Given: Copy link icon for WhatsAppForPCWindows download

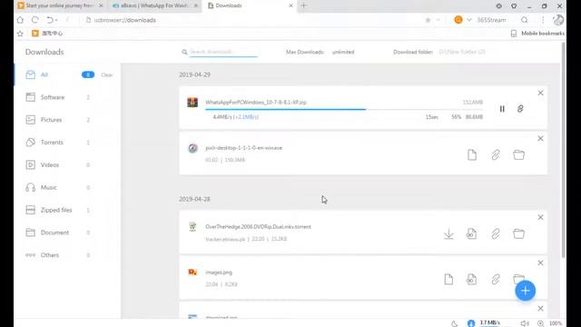Looking at the screenshot, I should (x=520, y=109).
